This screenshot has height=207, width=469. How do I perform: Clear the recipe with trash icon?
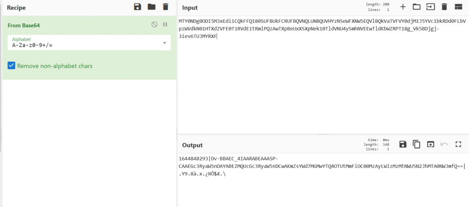coord(165,7)
